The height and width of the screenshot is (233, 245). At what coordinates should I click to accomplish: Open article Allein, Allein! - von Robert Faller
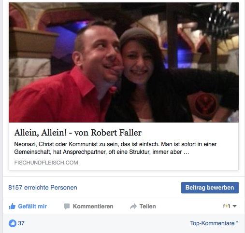click(78, 133)
